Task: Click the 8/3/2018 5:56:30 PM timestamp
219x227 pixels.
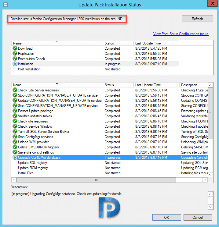Action: 151,90
